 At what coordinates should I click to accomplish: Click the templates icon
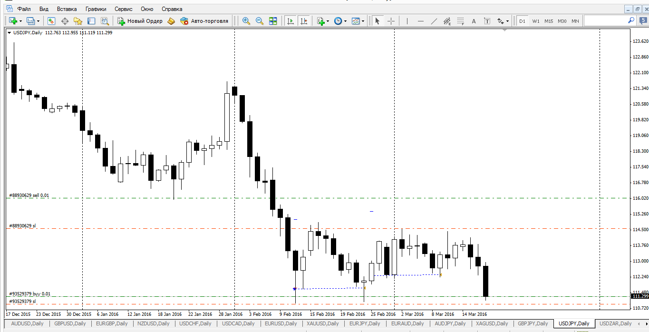pyautogui.click(x=356, y=21)
